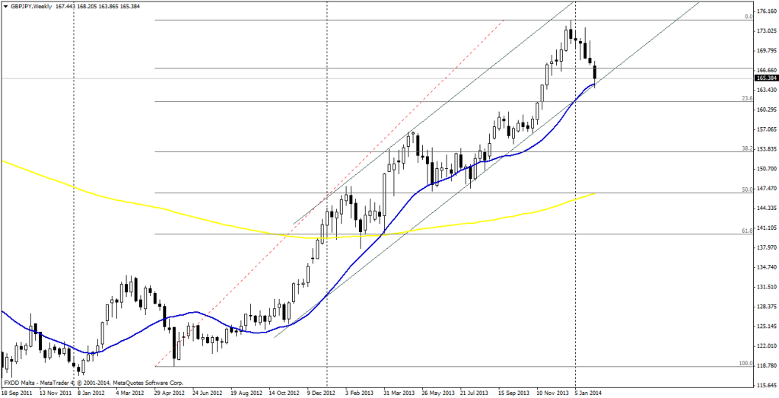Open the GBPJPY chart dropdown triangle
779x398 pixels.
[6, 6]
